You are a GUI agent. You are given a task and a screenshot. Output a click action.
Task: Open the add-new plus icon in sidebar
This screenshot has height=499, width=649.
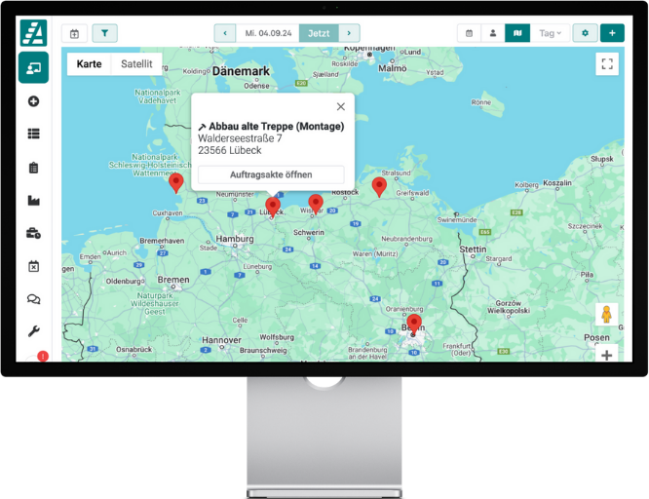pyautogui.click(x=33, y=101)
